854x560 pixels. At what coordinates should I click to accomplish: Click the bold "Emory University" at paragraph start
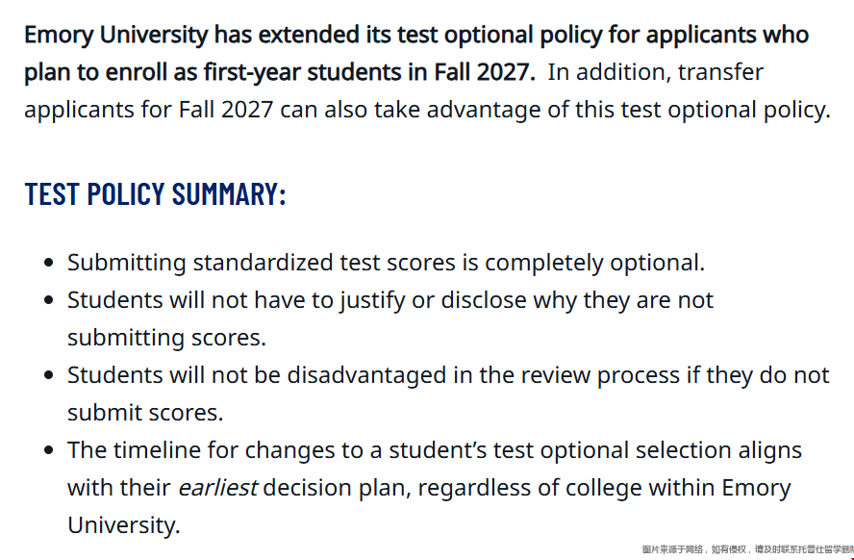pyautogui.click(x=115, y=36)
